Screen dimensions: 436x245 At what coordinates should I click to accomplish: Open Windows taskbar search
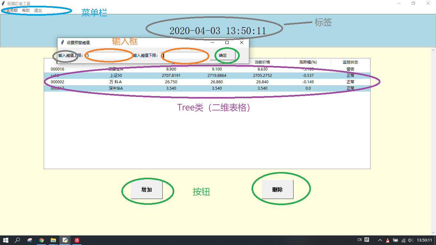[18, 240]
